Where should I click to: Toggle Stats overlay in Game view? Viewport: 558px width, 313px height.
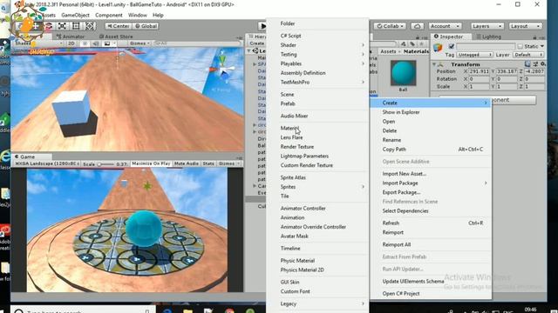[208, 163]
